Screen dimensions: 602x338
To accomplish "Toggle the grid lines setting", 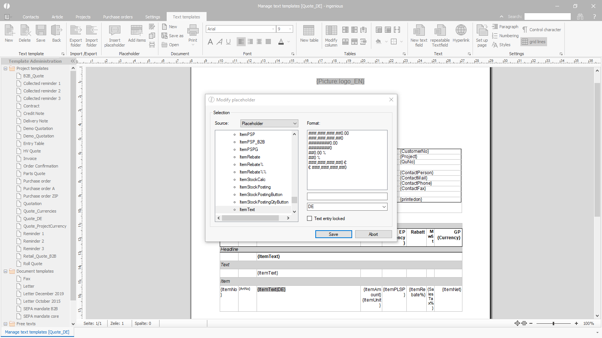I will [534, 42].
